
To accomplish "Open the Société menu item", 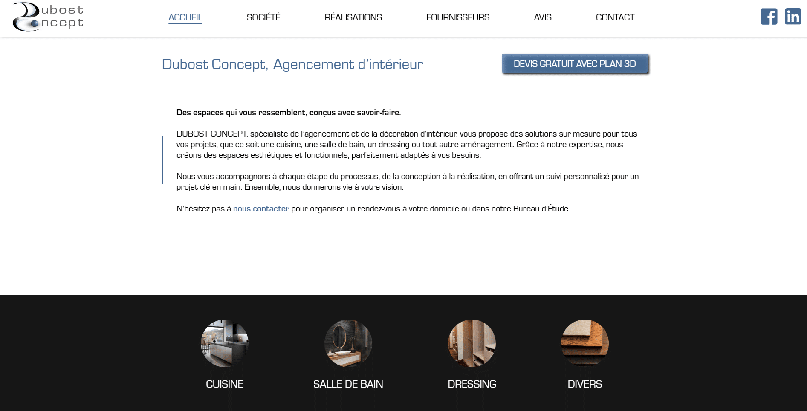I will 263,17.
